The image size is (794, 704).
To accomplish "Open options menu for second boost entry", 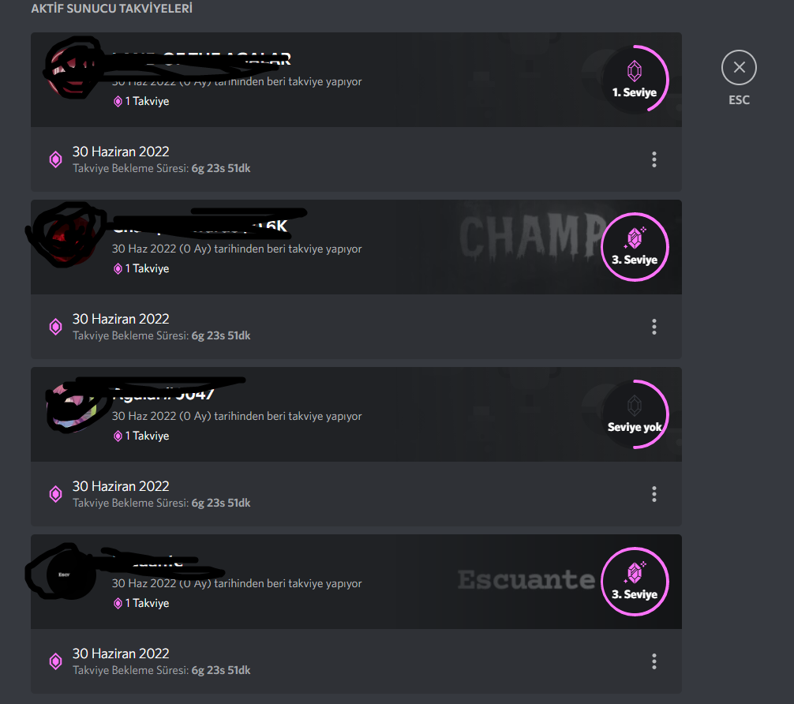I will coord(654,327).
